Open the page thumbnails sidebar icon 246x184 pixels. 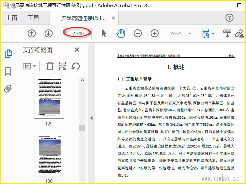coord(9,54)
